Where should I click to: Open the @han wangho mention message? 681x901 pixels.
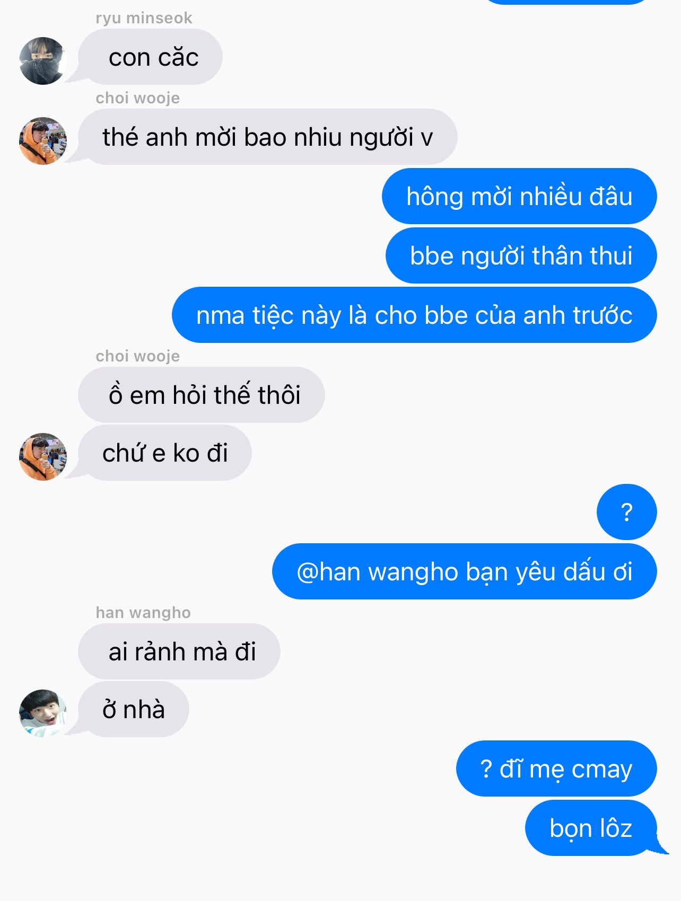point(465,571)
